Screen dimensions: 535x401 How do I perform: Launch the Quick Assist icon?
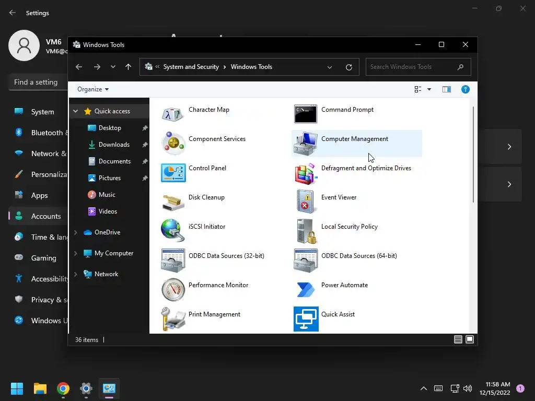point(306,319)
